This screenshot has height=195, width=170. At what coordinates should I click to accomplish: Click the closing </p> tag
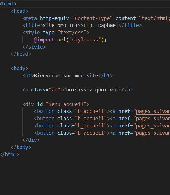127,90
